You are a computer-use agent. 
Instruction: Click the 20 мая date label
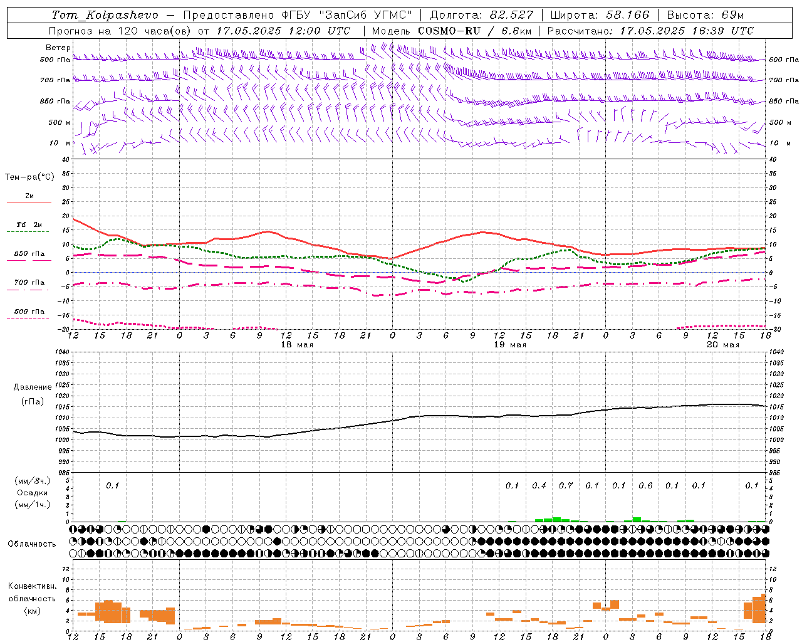pos(723,345)
